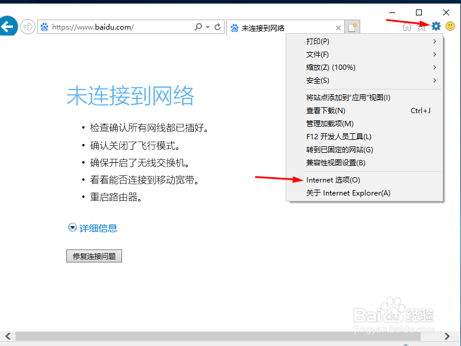The height and width of the screenshot is (346, 461).
Task: Open the Tools gear menu
Action: [x=436, y=27]
